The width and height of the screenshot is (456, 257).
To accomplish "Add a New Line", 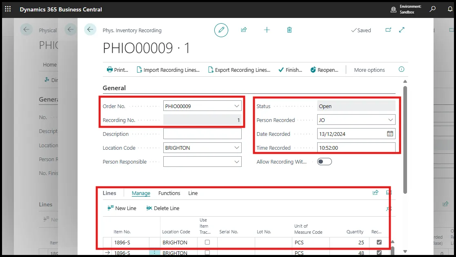I will [x=122, y=208].
